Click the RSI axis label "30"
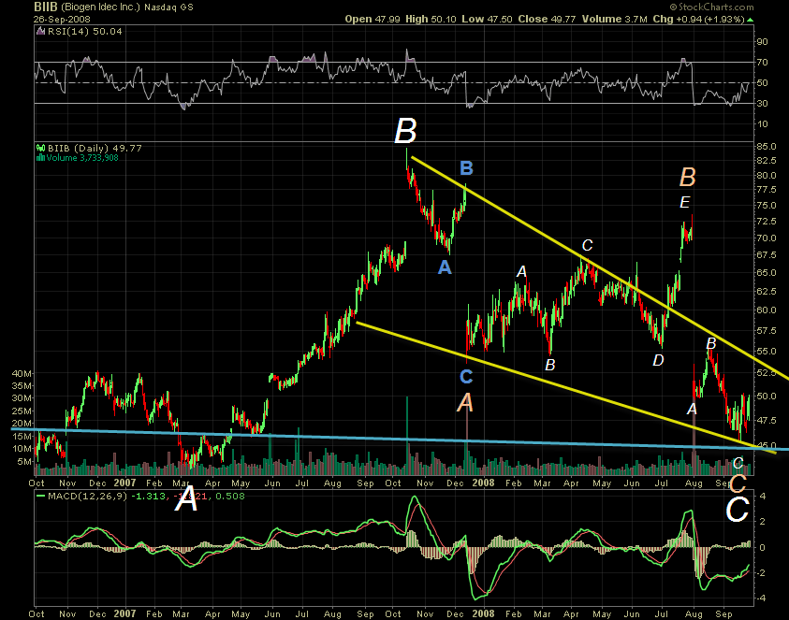Screen dimensions: 789x620 pos(763,104)
